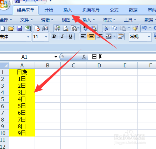156x149 pixels.
Task: Expand the Paste options dropdown arrow
Action: (129, 28)
